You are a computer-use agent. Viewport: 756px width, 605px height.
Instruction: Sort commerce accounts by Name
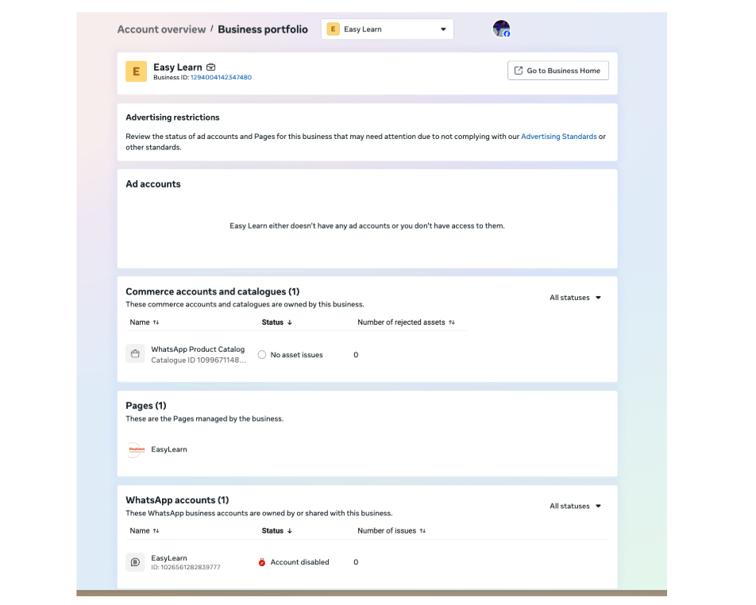tap(145, 322)
